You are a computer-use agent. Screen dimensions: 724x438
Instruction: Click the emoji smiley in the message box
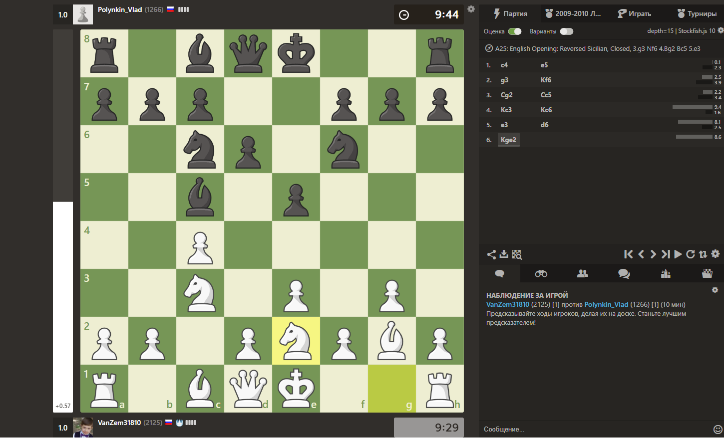click(718, 429)
